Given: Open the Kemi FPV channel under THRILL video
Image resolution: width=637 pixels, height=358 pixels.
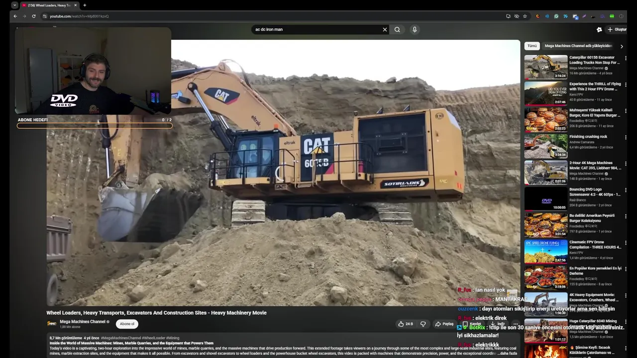Looking at the screenshot, I should pyautogui.click(x=576, y=94).
